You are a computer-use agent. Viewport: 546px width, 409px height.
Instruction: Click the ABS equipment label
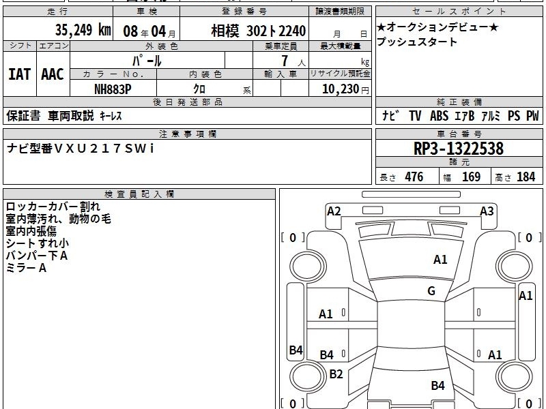coord(439,115)
